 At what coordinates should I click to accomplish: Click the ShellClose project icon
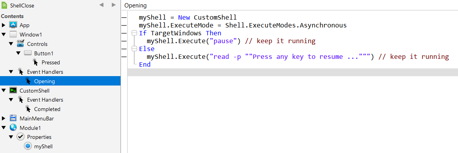[4, 5]
